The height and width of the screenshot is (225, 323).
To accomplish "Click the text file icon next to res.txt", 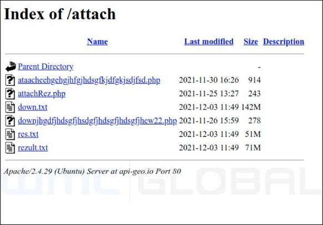I will pyautogui.click(x=10, y=134).
